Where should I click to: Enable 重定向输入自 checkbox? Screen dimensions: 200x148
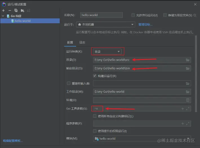point(69,83)
